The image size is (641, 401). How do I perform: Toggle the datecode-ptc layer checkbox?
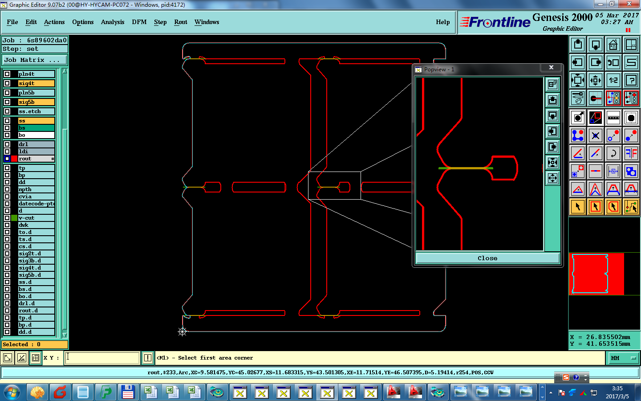tap(7, 204)
